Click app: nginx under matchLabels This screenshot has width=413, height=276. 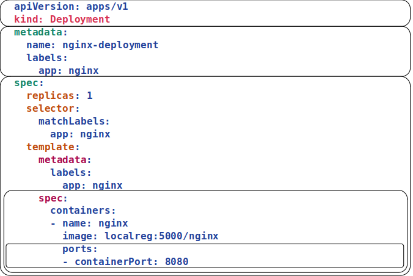(x=80, y=134)
